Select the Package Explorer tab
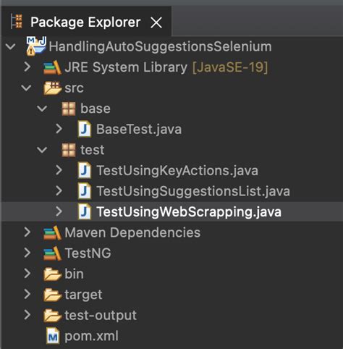The height and width of the screenshot is (349, 343). click(85, 22)
